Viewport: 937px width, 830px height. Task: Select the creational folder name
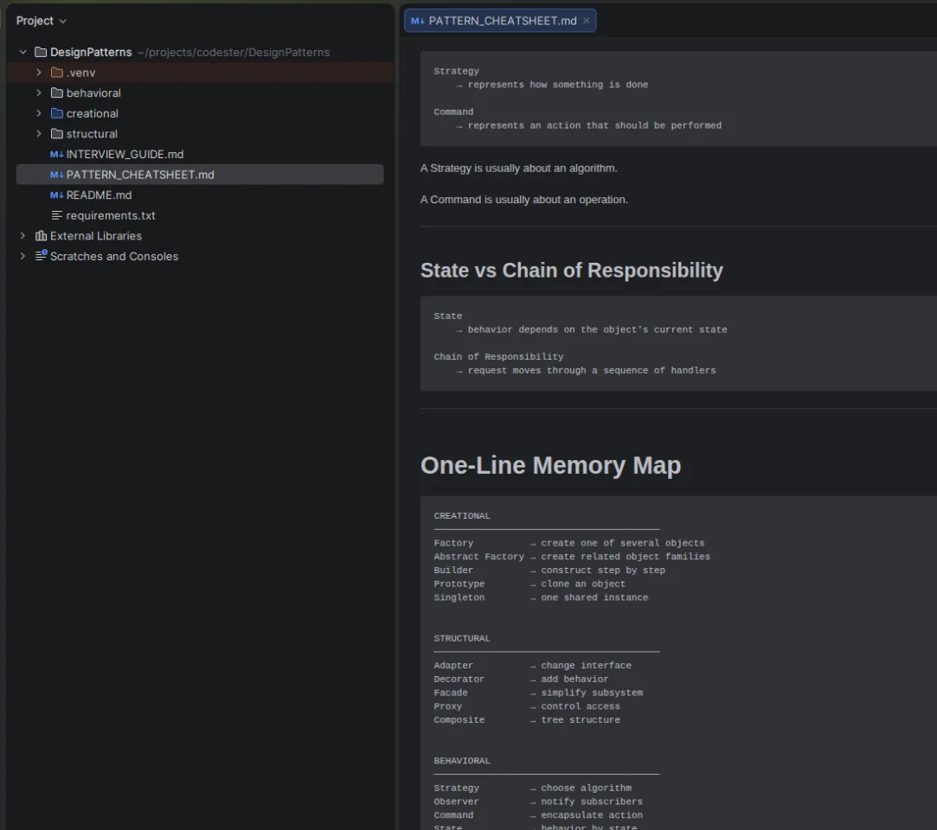pos(92,113)
